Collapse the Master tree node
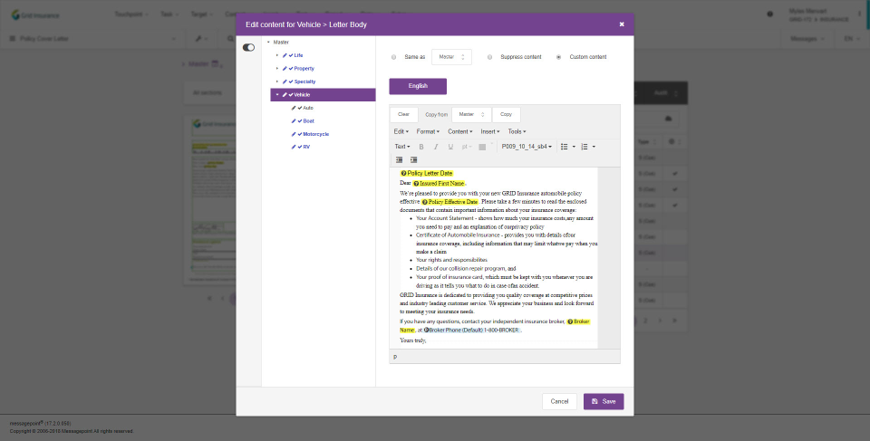The image size is (870, 441). (x=268, y=43)
